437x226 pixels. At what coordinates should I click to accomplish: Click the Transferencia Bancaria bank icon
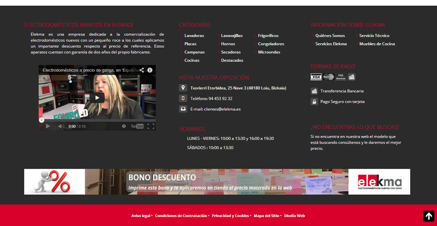(315, 91)
